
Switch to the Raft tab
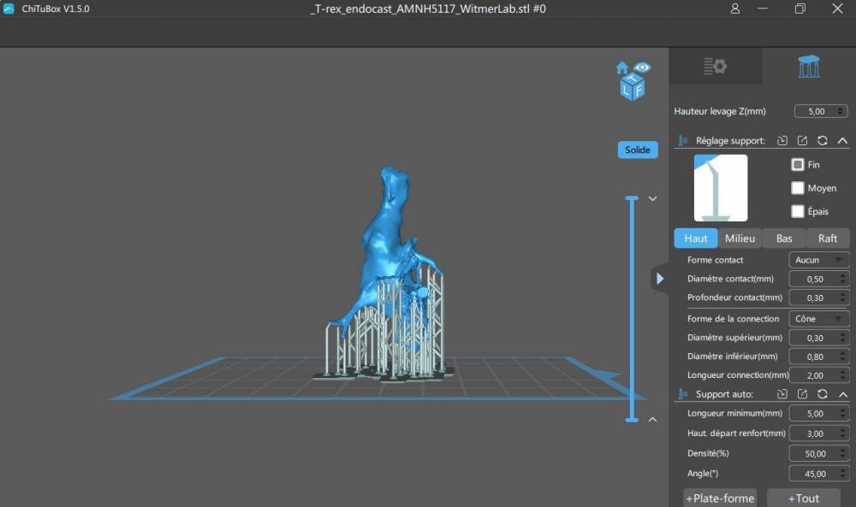[x=828, y=239]
